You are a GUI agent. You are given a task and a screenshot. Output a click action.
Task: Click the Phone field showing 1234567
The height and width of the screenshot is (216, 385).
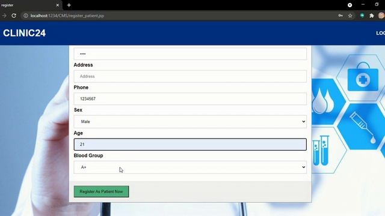click(190, 98)
